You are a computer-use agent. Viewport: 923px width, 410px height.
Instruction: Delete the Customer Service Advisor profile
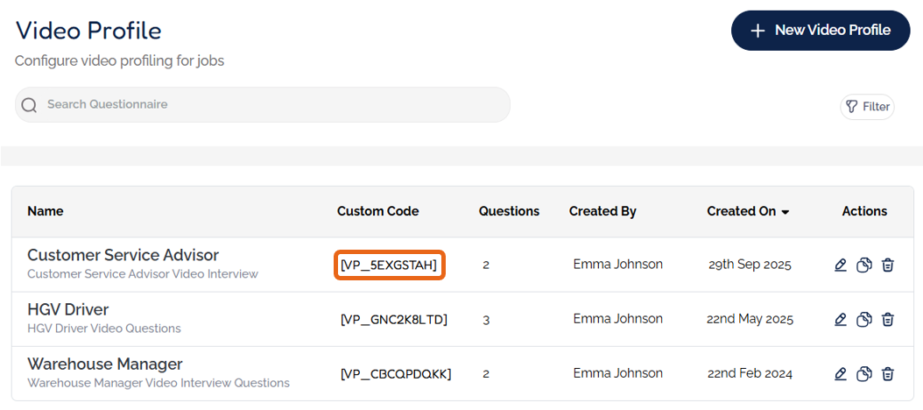click(888, 265)
